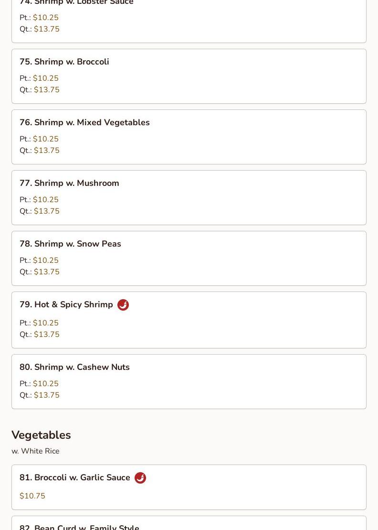
Task: Select quart price for Hot & Spicy Shrimp
Action: 47,335
